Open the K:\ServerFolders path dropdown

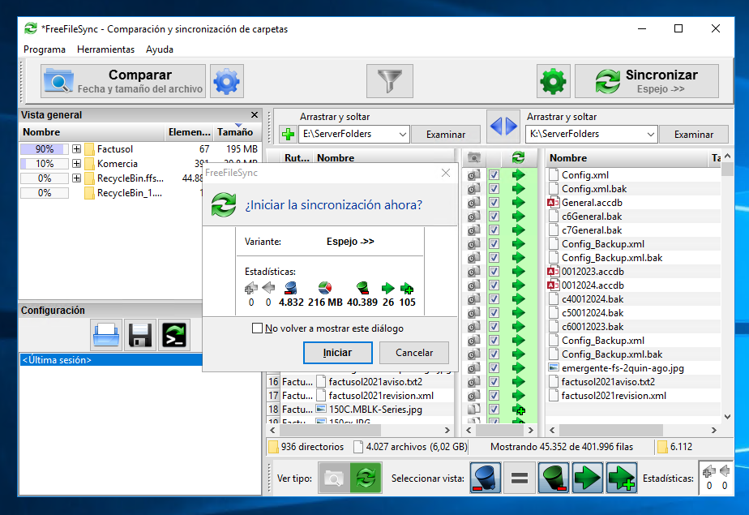tap(650, 134)
